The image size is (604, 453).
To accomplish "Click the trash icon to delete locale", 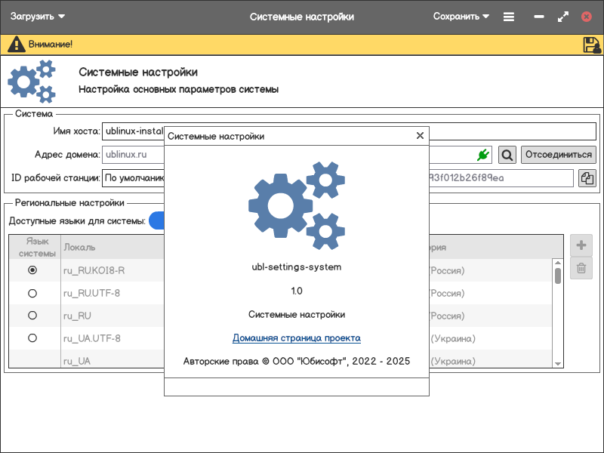I will click(x=581, y=268).
